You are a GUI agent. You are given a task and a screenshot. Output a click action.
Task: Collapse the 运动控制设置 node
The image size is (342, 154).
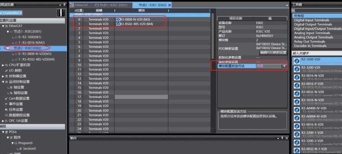tap(3, 82)
